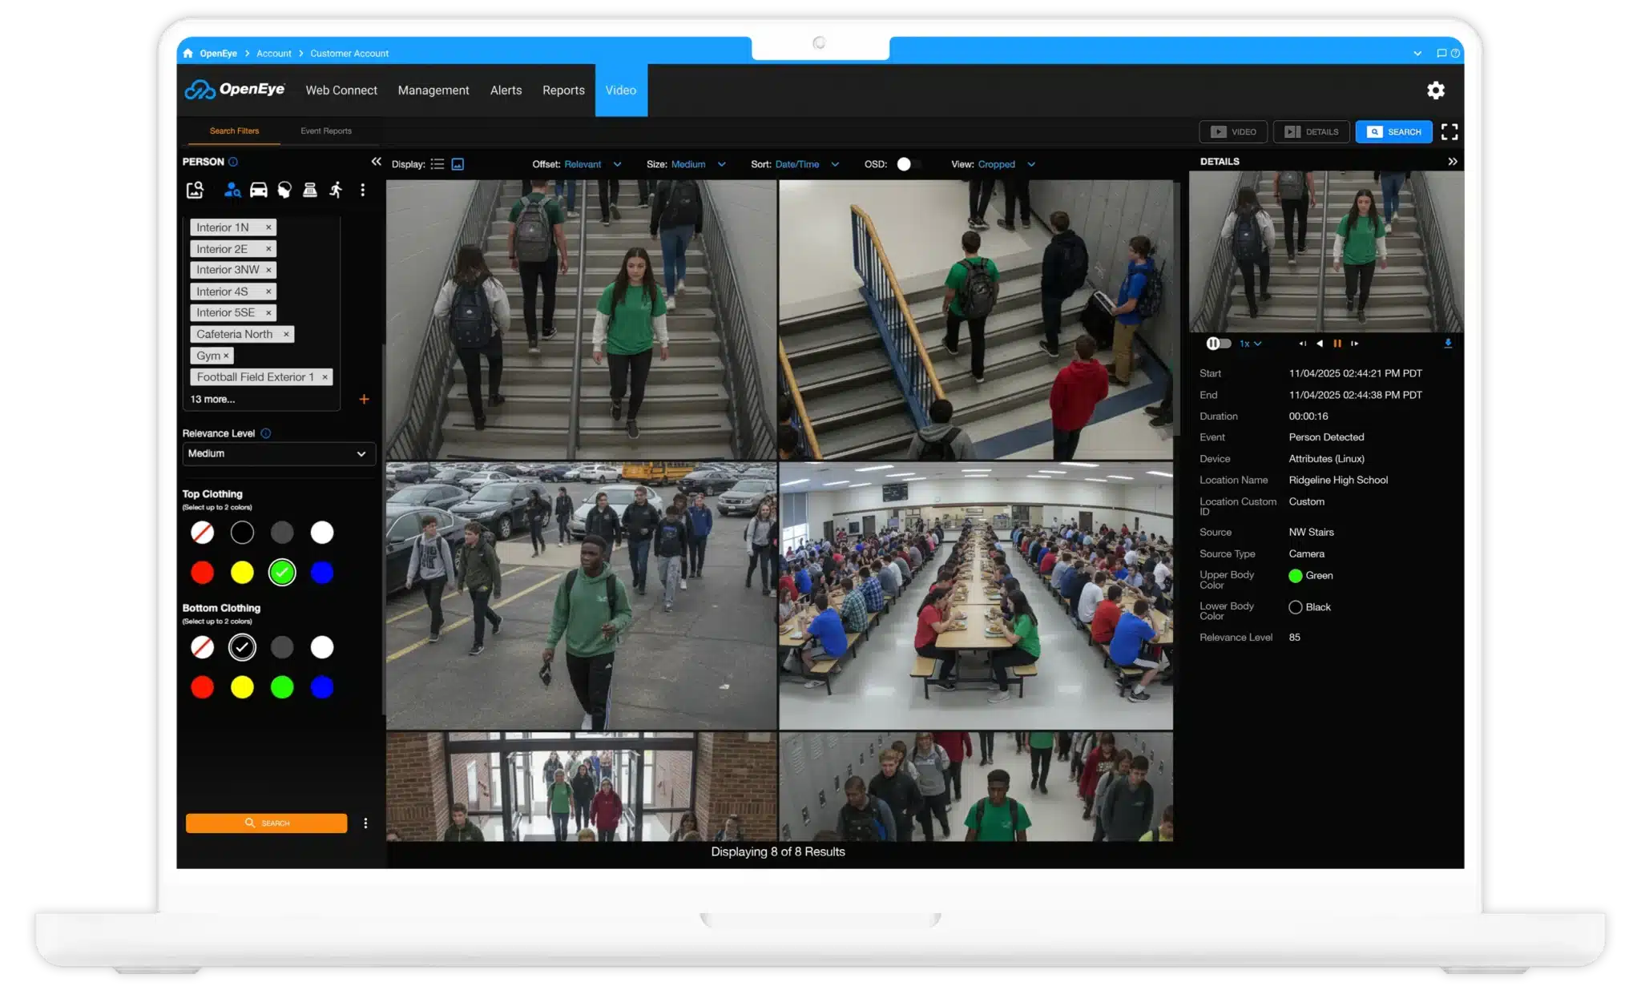
Task: Open the appearance image search tool
Action: [194, 190]
